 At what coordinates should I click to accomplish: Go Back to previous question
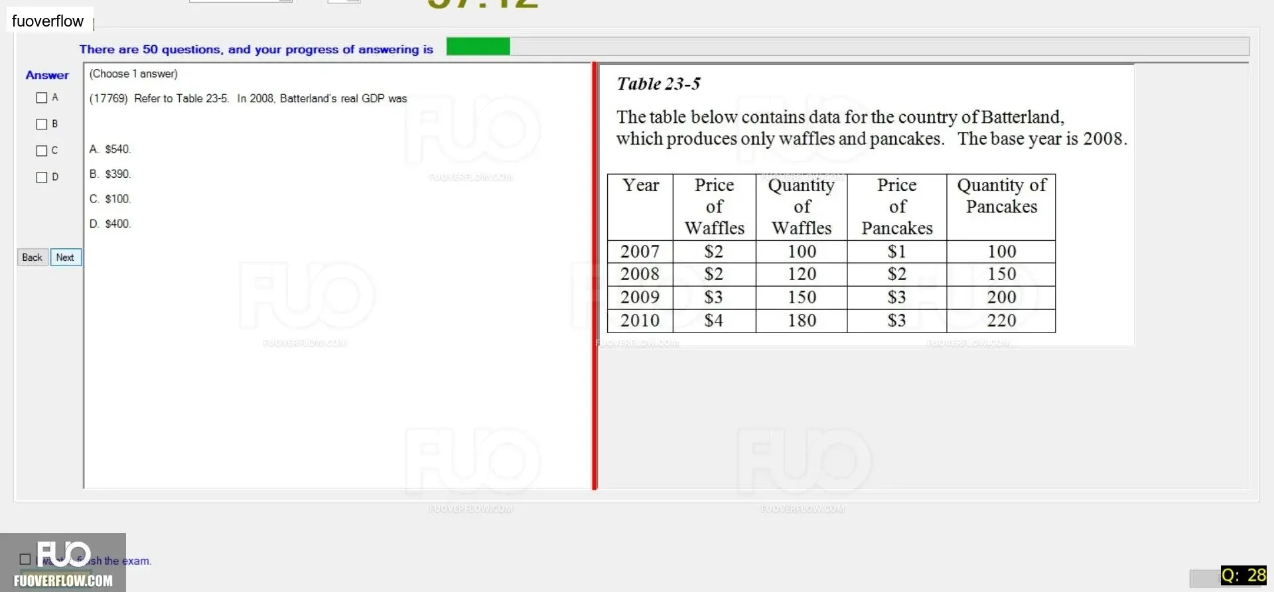pyautogui.click(x=33, y=258)
